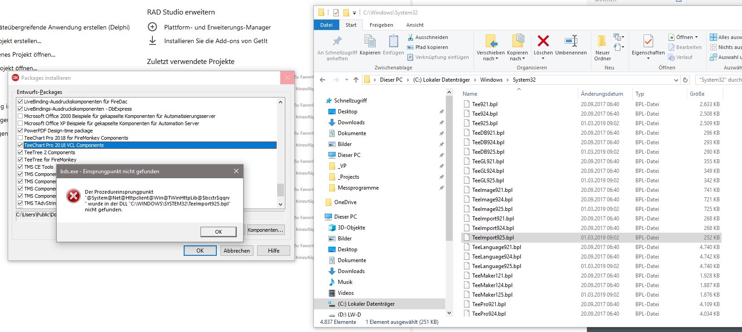Click Verknüpfung einfügen in ribbon
This screenshot has width=742, height=332.
[438, 57]
